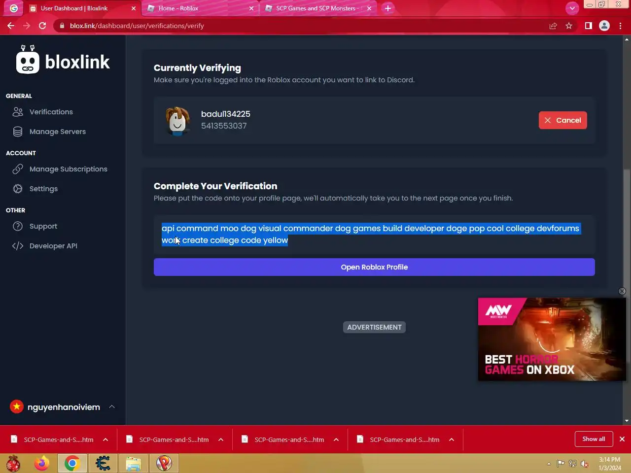
Task: Go forward to the next page
Action: tap(27, 26)
